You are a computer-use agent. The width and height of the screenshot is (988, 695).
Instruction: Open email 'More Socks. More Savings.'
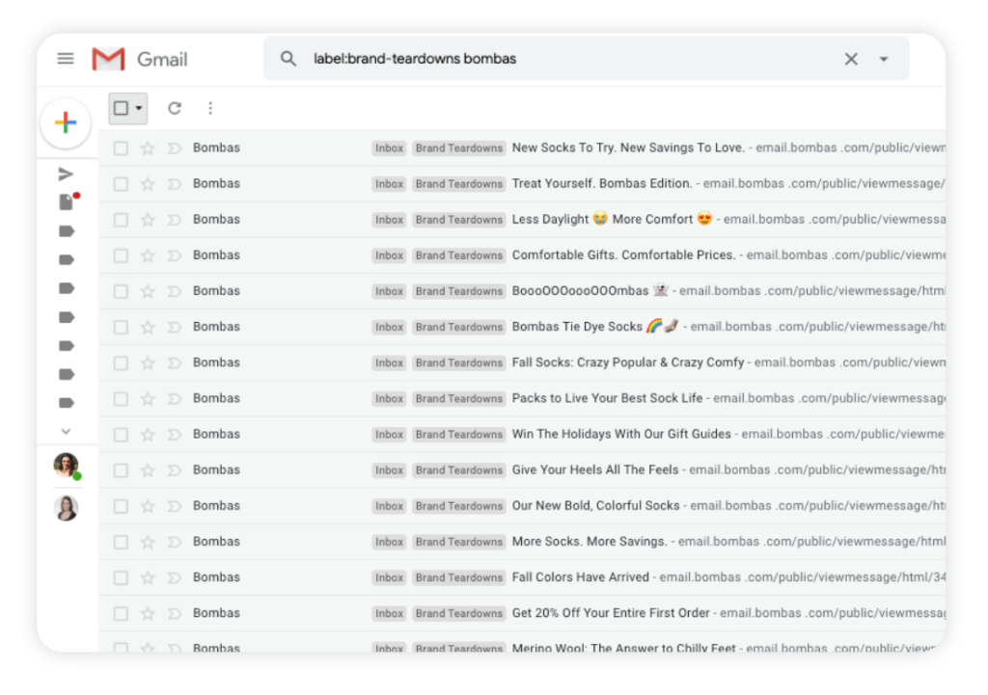522,542
